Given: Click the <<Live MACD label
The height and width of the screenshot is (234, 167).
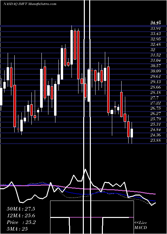Looking at the screenshot, I should pyautogui.click(x=141, y=225).
